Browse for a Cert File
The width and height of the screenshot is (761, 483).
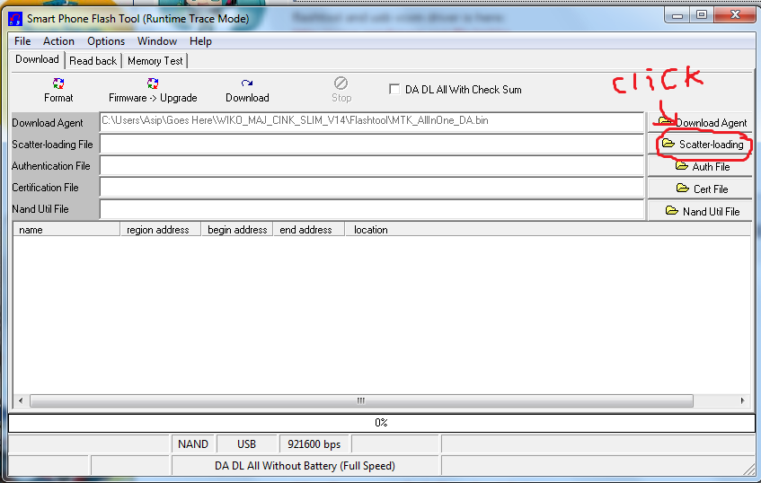(701, 189)
